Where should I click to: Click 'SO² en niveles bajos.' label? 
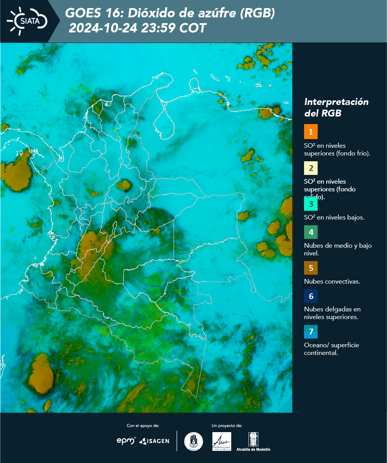click(334, 217)
